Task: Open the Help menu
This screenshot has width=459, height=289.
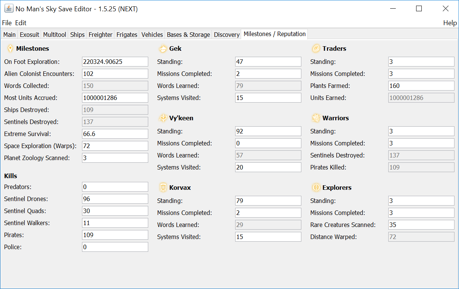Action: click(450, 23)
